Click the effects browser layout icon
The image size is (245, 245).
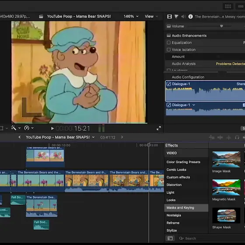(x=170, y=238)
